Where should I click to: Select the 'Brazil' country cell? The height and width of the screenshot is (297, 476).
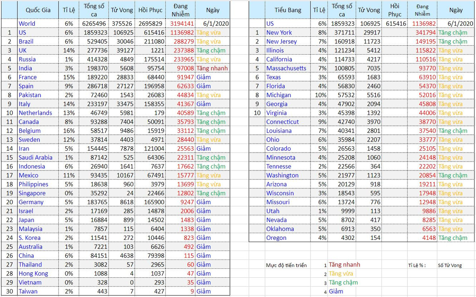(38, 41)
